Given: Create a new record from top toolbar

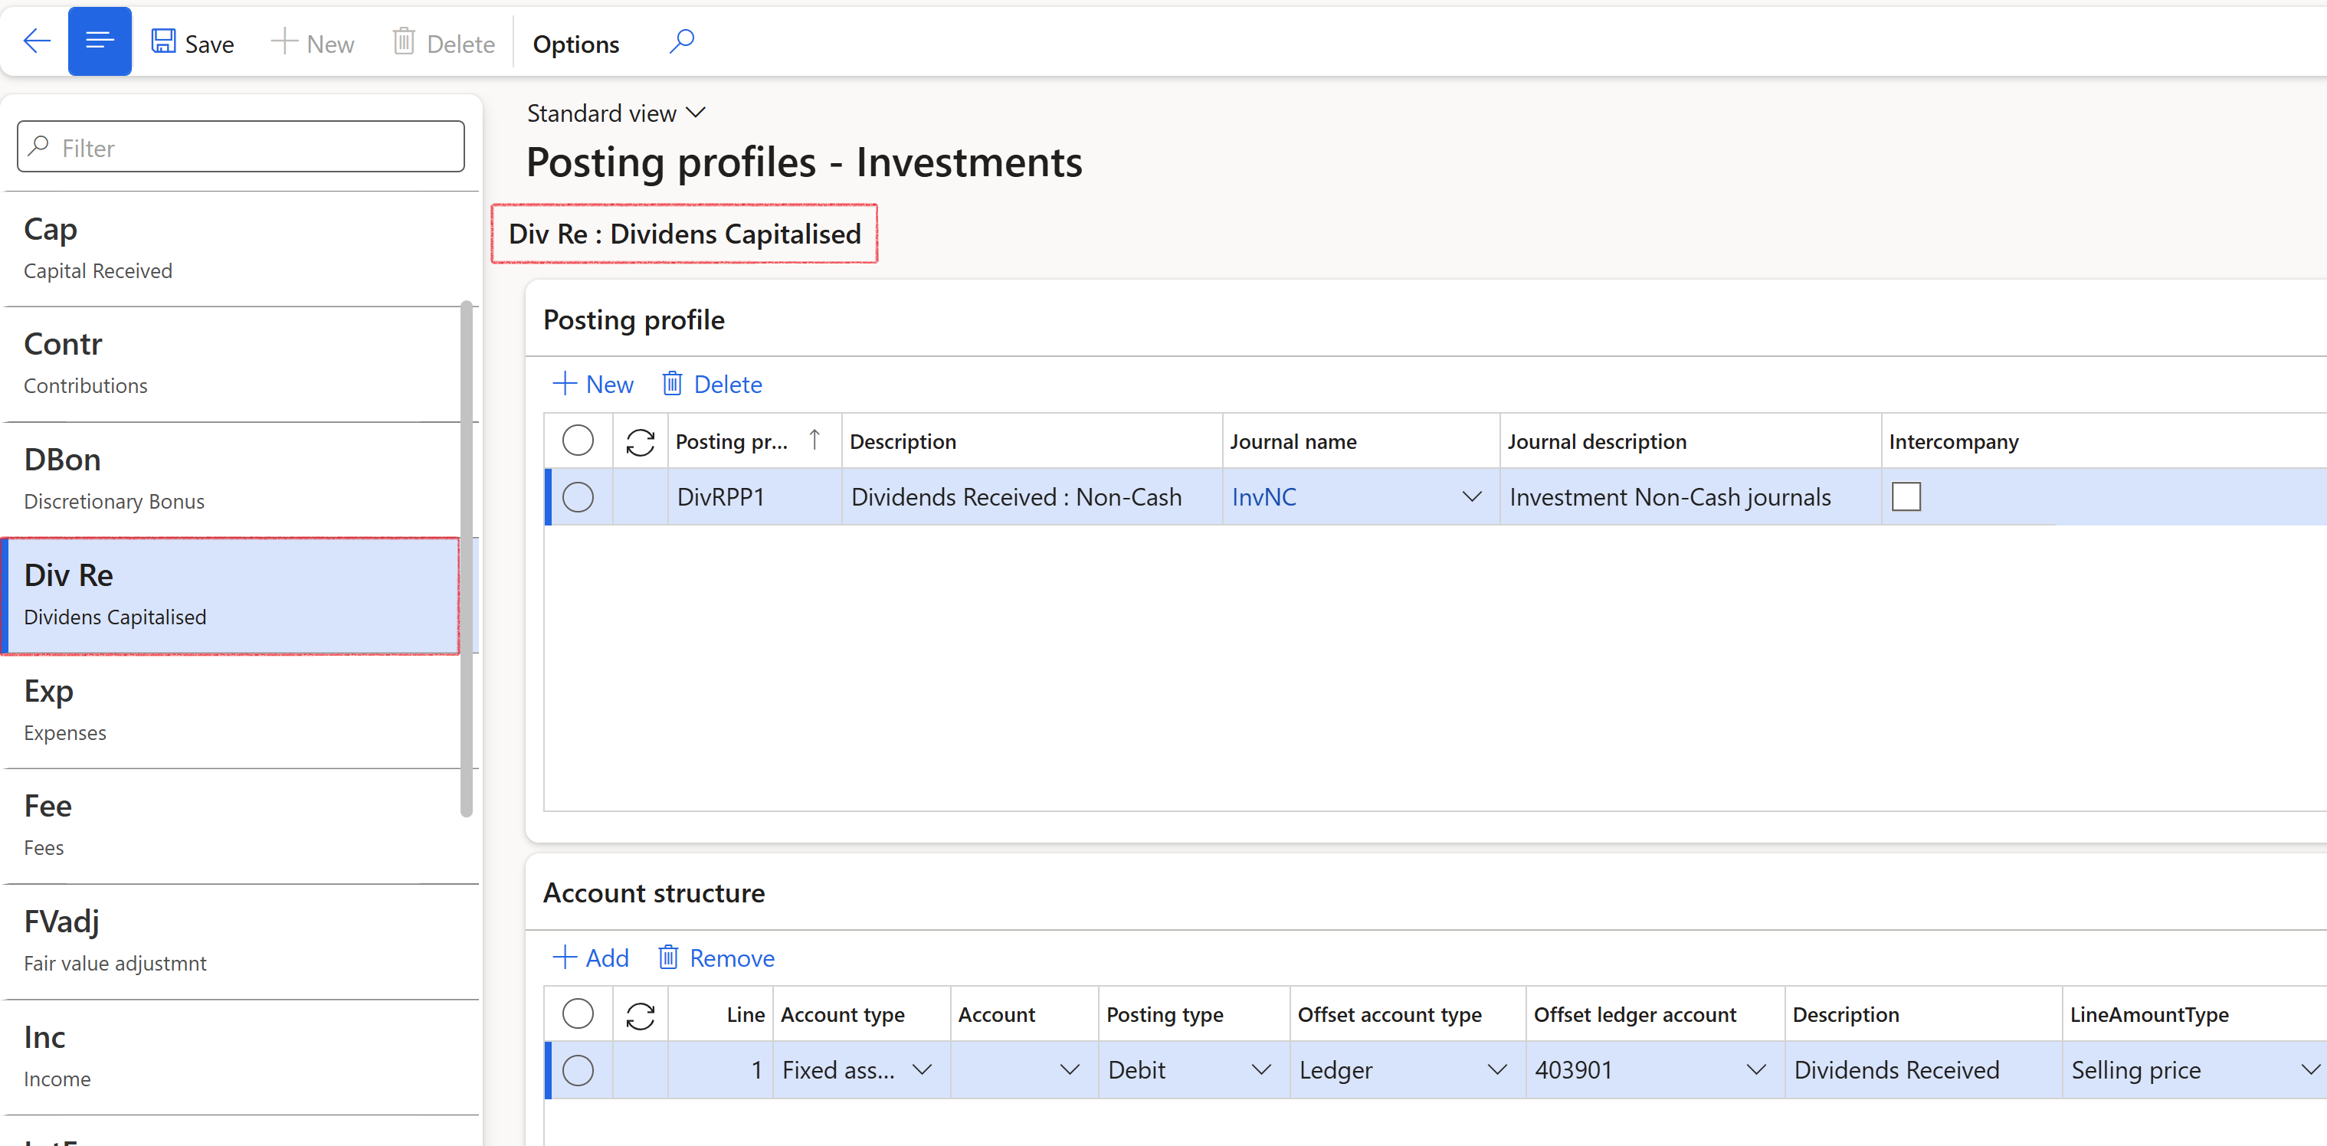Looking at the screenshot, I should click(x=313, y=44).
